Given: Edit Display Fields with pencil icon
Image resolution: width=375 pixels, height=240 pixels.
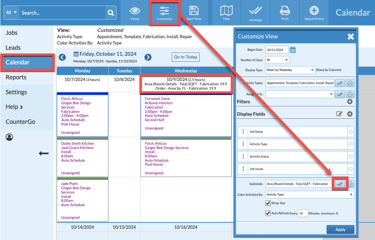Looking at the screenshot, I should tap(339, 114).
